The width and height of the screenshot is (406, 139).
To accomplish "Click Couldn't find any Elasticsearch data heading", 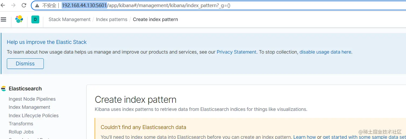I will [143, 127].
